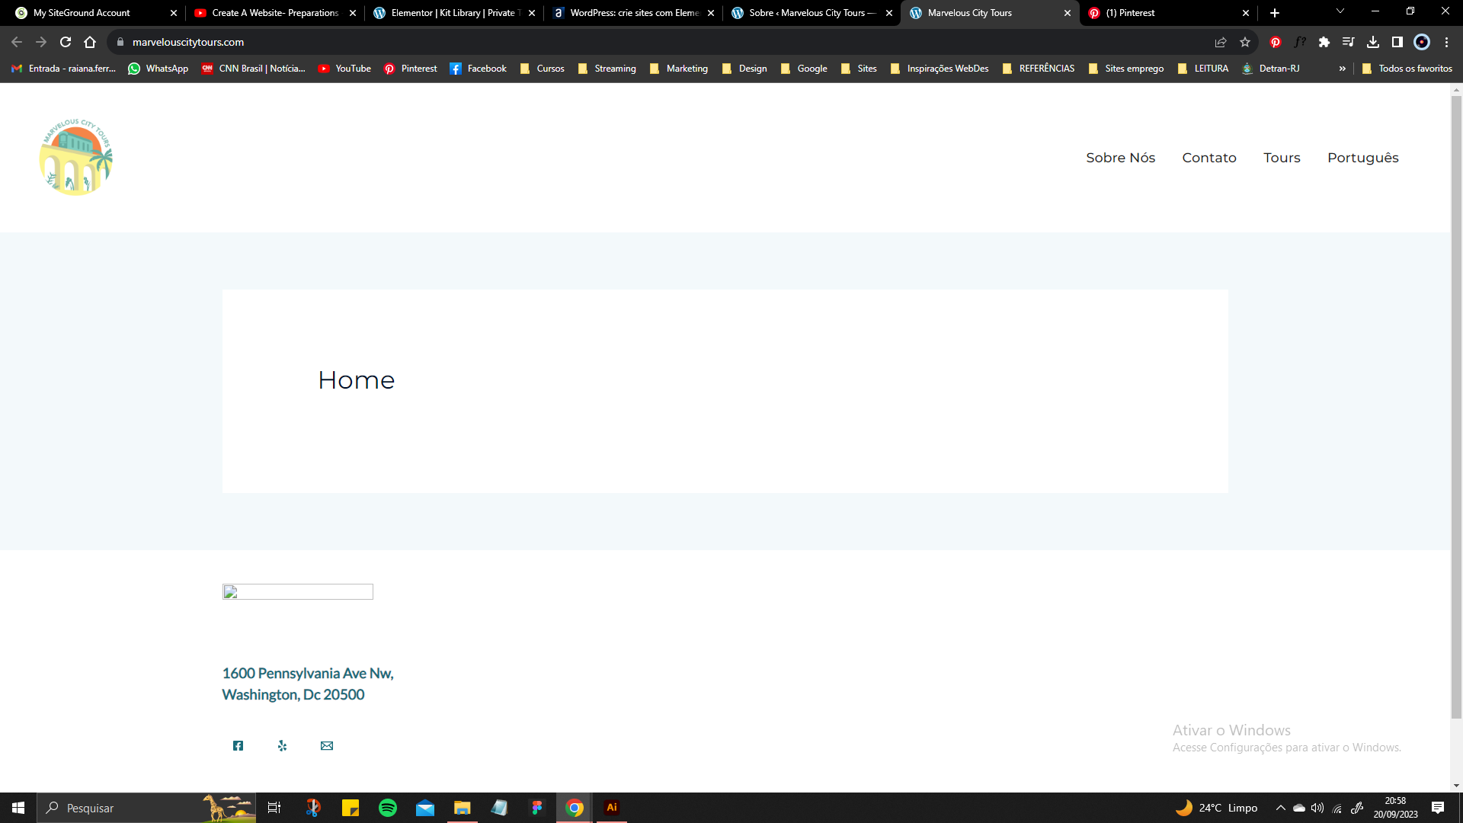Click the Yelp icon in footer

click(x=283, y=745)
